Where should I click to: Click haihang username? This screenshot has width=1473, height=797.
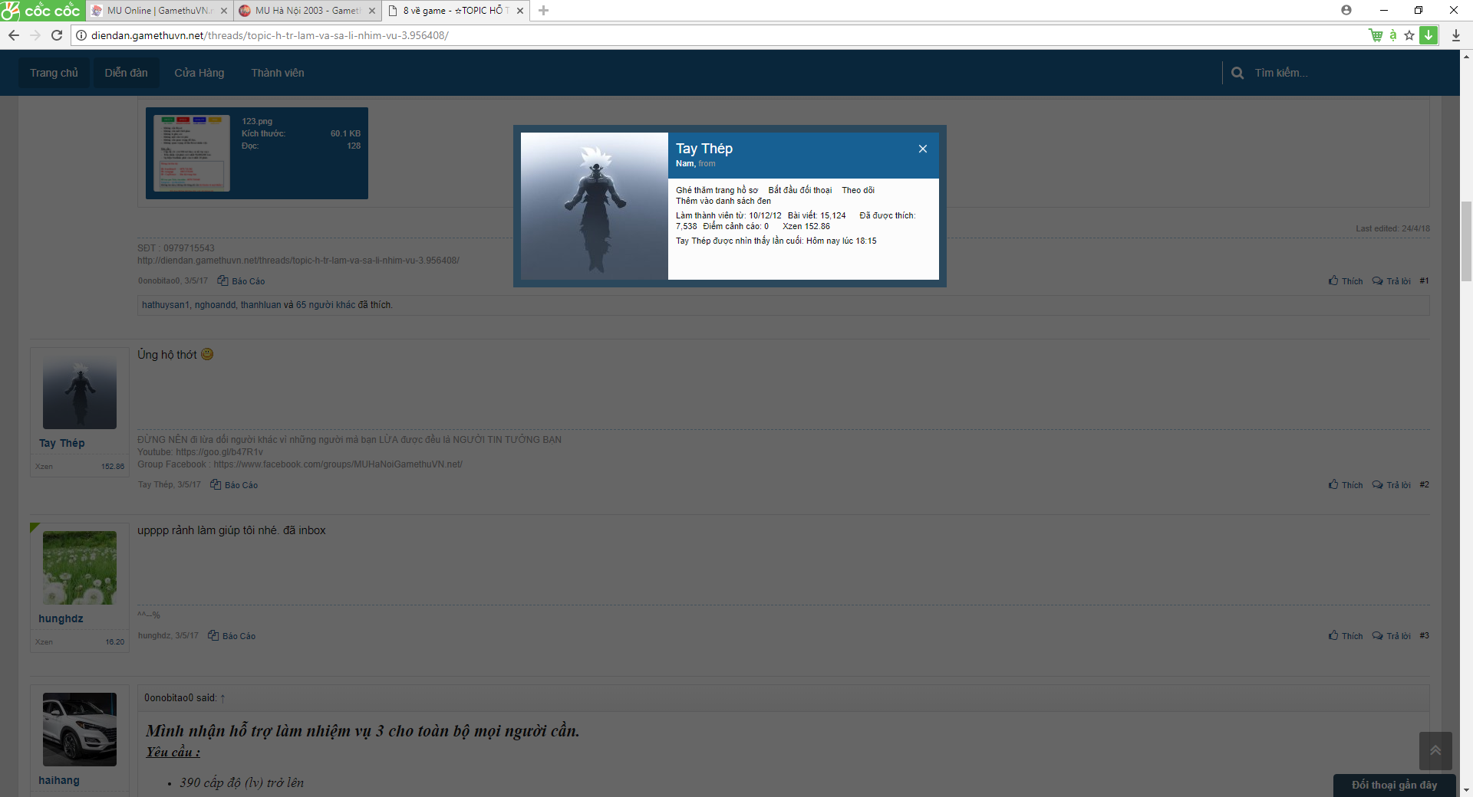click(x=59, y=780)
